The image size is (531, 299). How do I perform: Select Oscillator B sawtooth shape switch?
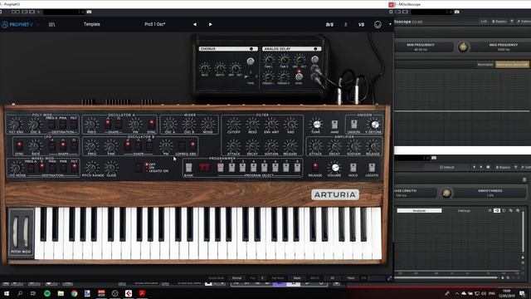click(127, 146)
